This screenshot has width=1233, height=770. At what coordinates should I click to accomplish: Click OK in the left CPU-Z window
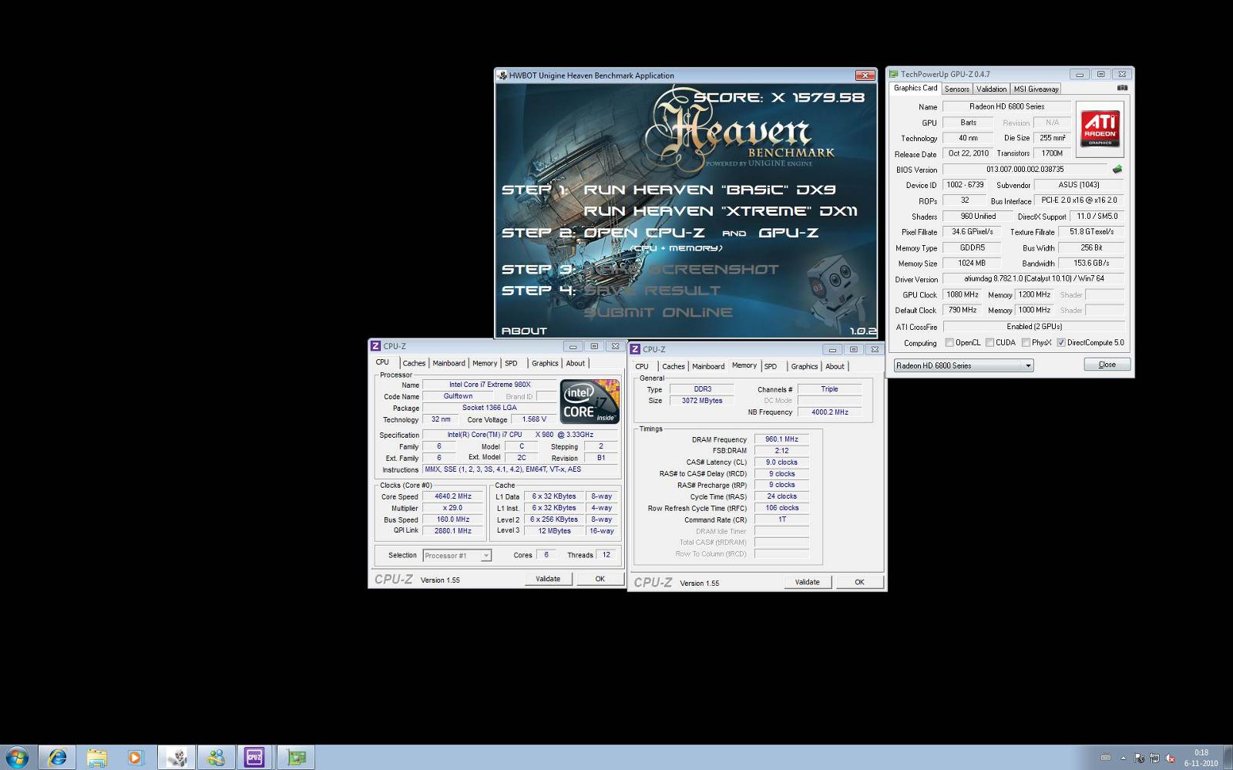point(600,579)
